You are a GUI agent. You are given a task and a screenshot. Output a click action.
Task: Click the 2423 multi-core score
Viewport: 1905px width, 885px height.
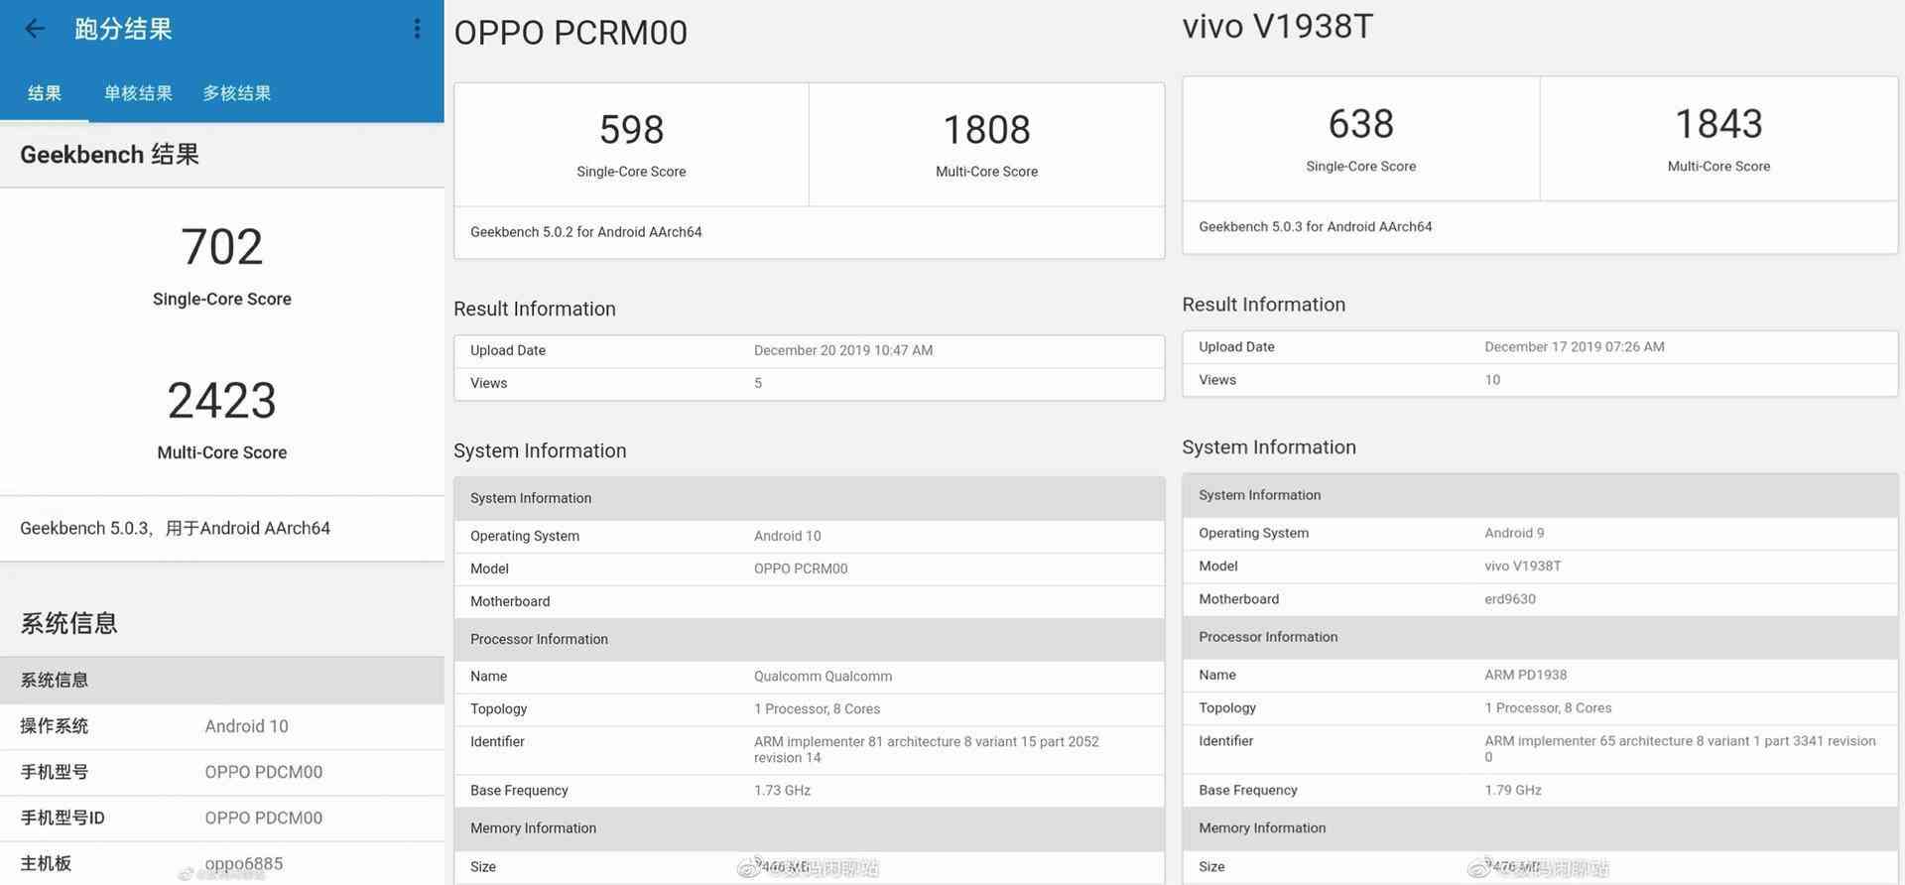coord(222,401)
